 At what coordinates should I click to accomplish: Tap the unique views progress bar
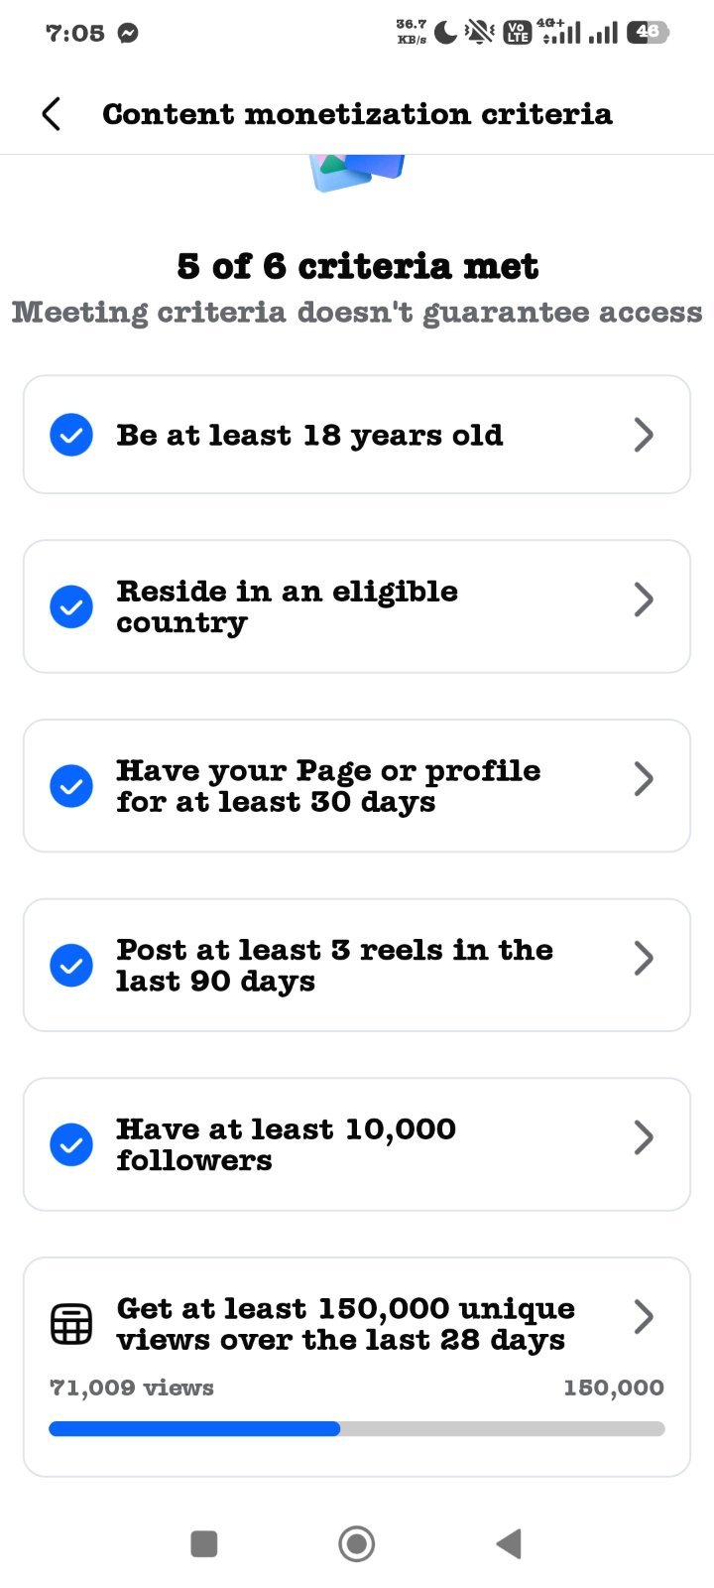click(x=357, y=1429)
